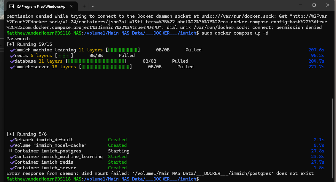Click the "Starting" status of immich_postgres
Viewport: 336px width, 182px height.
[119, 151]
